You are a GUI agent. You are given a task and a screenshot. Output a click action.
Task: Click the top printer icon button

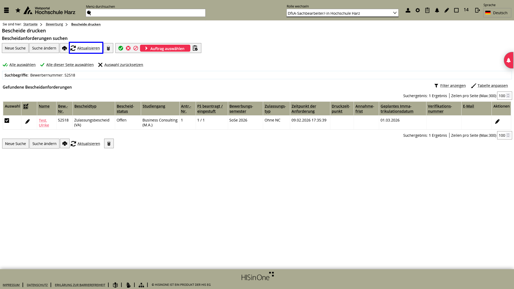click(64, 48)
